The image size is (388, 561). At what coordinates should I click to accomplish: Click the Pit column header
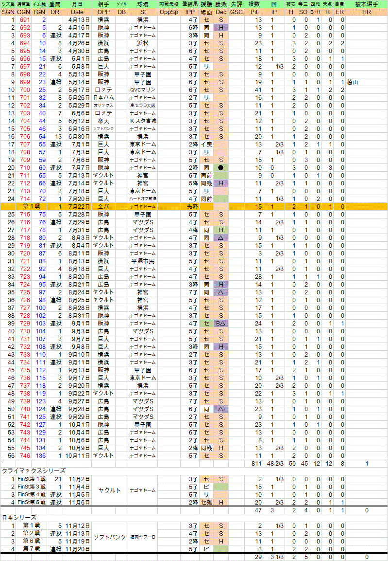(x=254, y=12)
